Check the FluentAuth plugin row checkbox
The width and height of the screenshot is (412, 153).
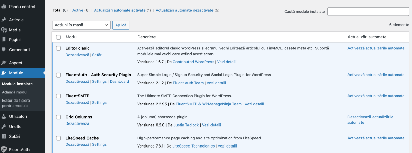(58, 75)
